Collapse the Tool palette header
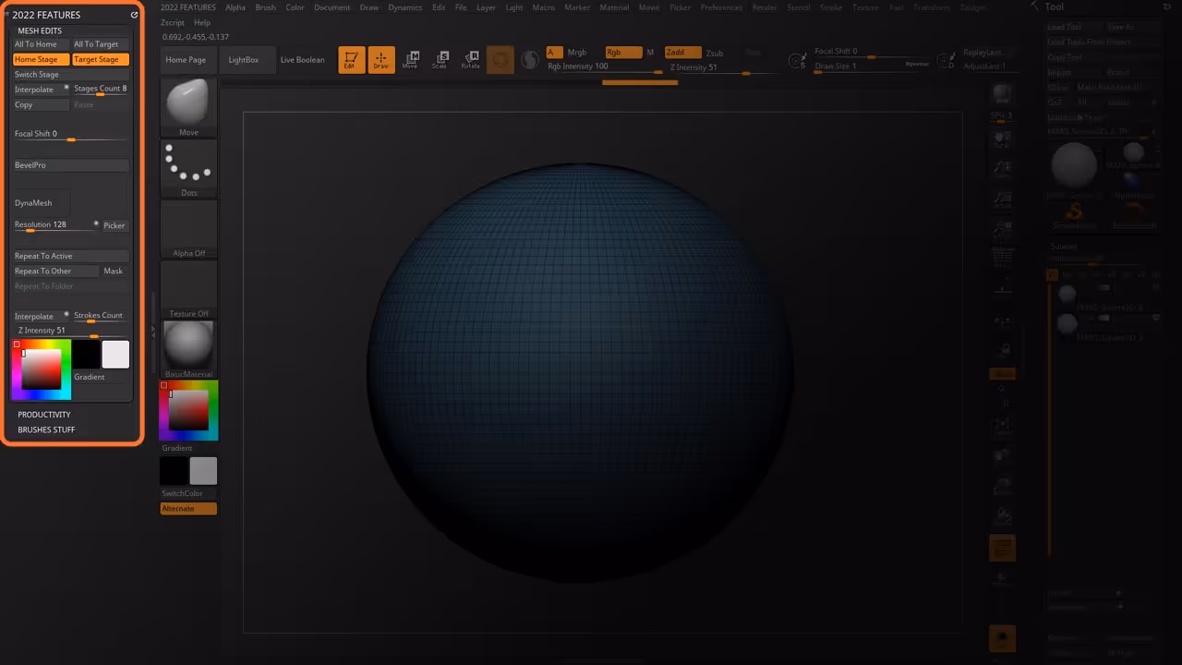 1055,7
